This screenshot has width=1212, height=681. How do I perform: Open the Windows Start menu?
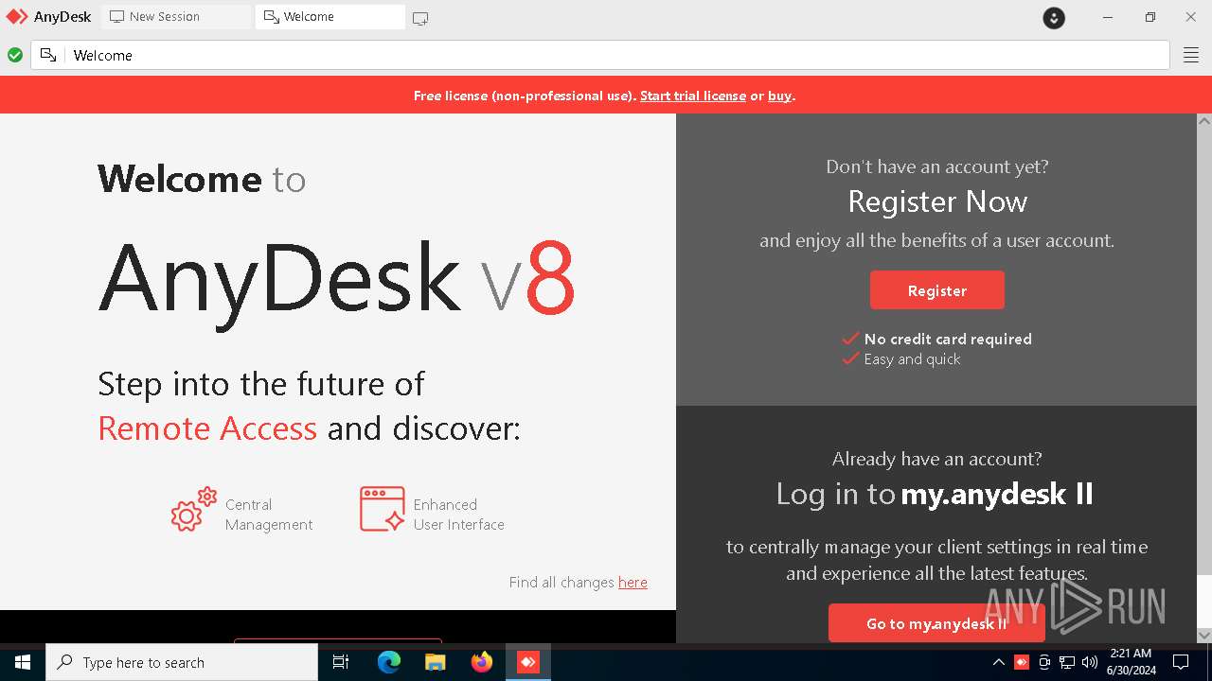pyautogui.click(x=23, y=662)
